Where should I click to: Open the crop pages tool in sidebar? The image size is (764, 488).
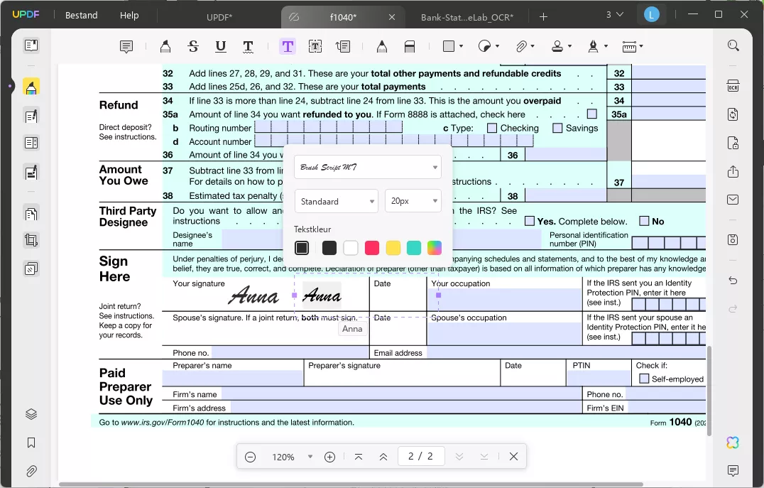click(x=31, y=240)
